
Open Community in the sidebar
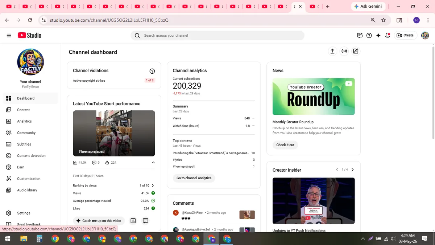click(30, 133)
